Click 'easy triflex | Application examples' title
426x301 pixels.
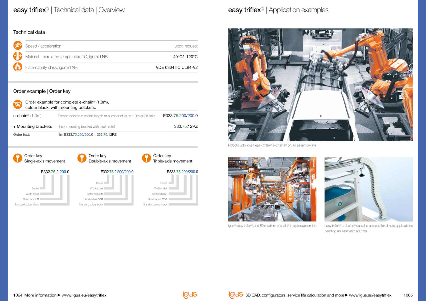click(278, 10)
